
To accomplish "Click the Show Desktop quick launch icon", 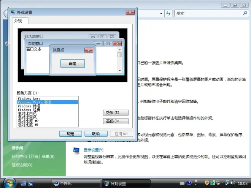I will click(x=24, y=183).
